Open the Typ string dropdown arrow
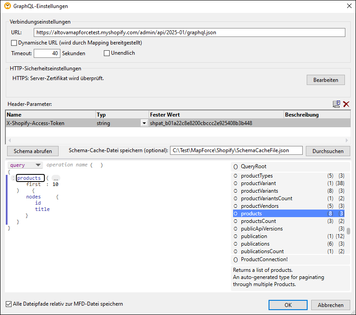 [144, 123]
